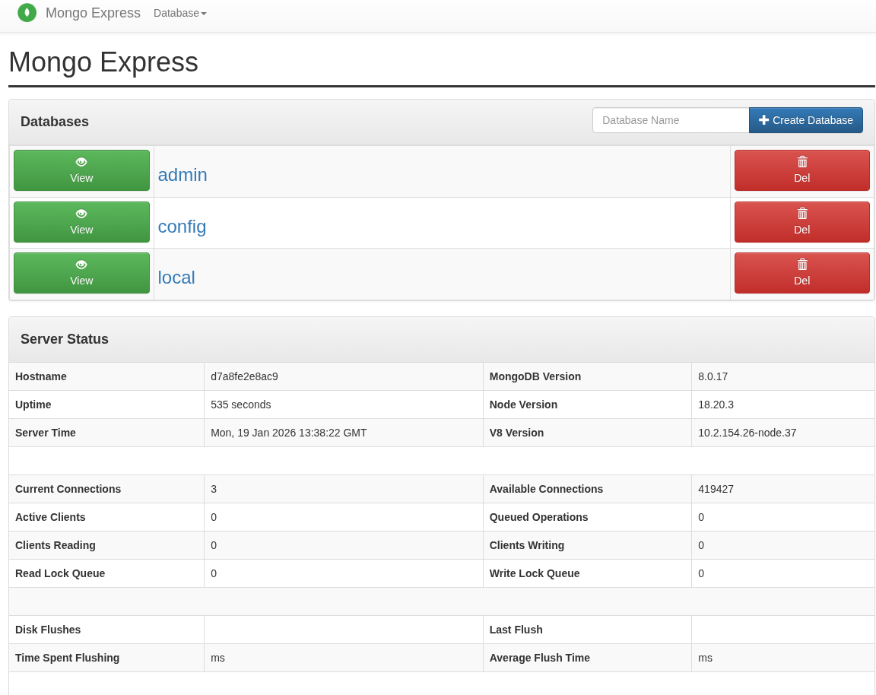
Task: Focus the Database Name input field
Action: [x=670, y=120]
